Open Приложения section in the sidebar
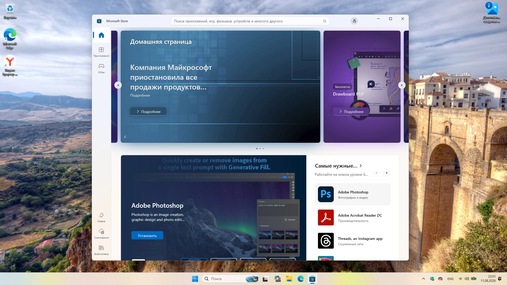Viewport: 507px width, 285px height. coord(101,52)
